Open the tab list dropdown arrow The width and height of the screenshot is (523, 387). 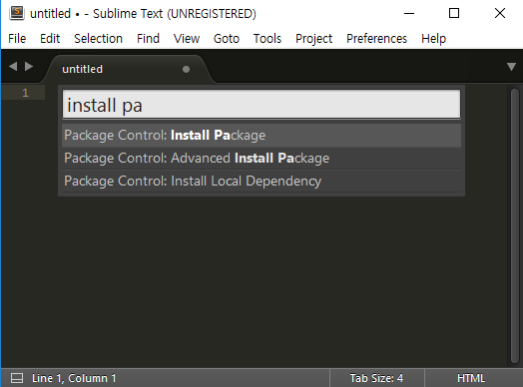point(511,67)
